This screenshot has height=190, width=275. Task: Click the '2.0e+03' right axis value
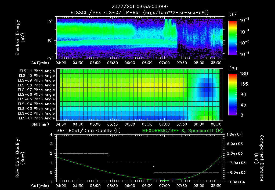[235, 154]
